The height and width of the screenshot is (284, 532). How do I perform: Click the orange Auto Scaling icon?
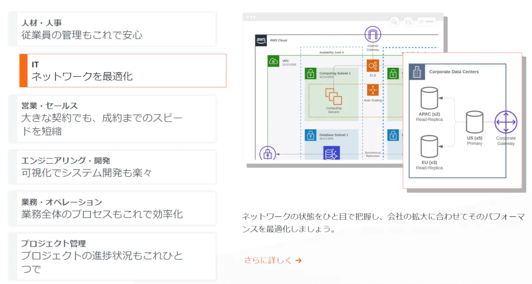pos(373,90)
